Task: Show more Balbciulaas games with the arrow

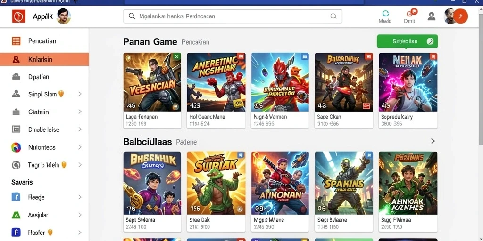Action: point(433,141)
